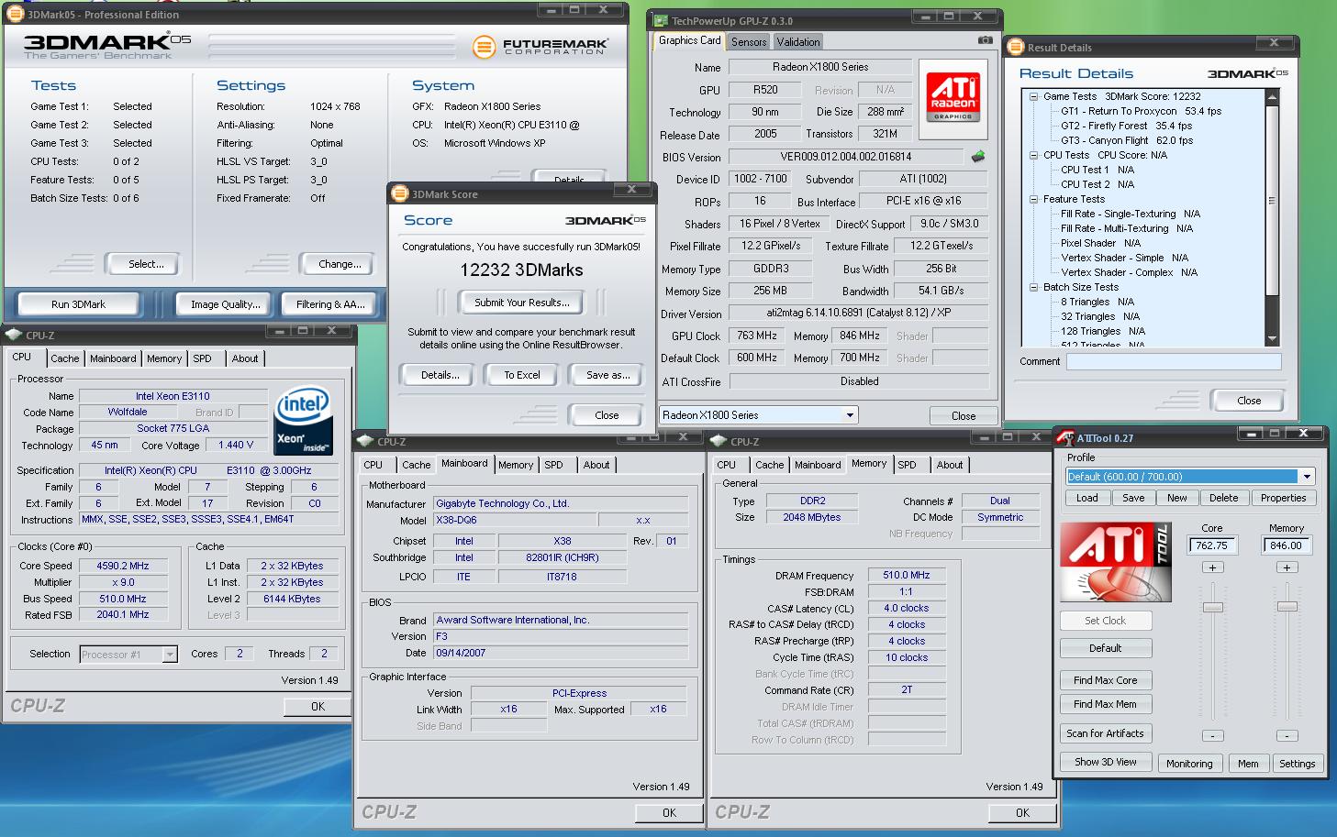Collapse the Batch Size Tests tree node
The image size is (1337, 837).
pos(1034,287)
